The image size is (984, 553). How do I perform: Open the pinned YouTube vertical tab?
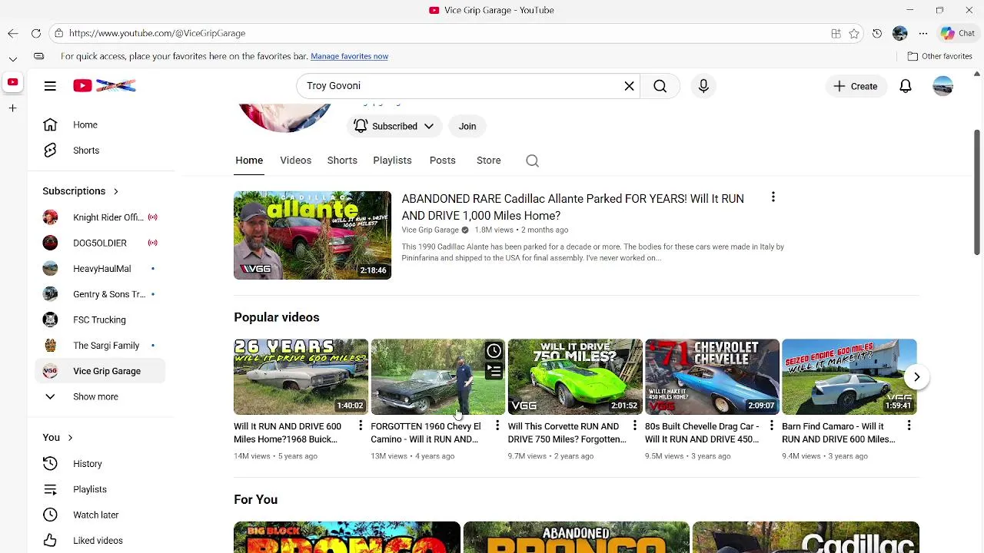pos(13,82)
